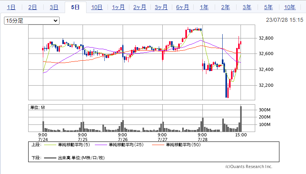Click the 単純移動平均(25) legend text
Screen dimensions: 306x174
tap(126, 145)
